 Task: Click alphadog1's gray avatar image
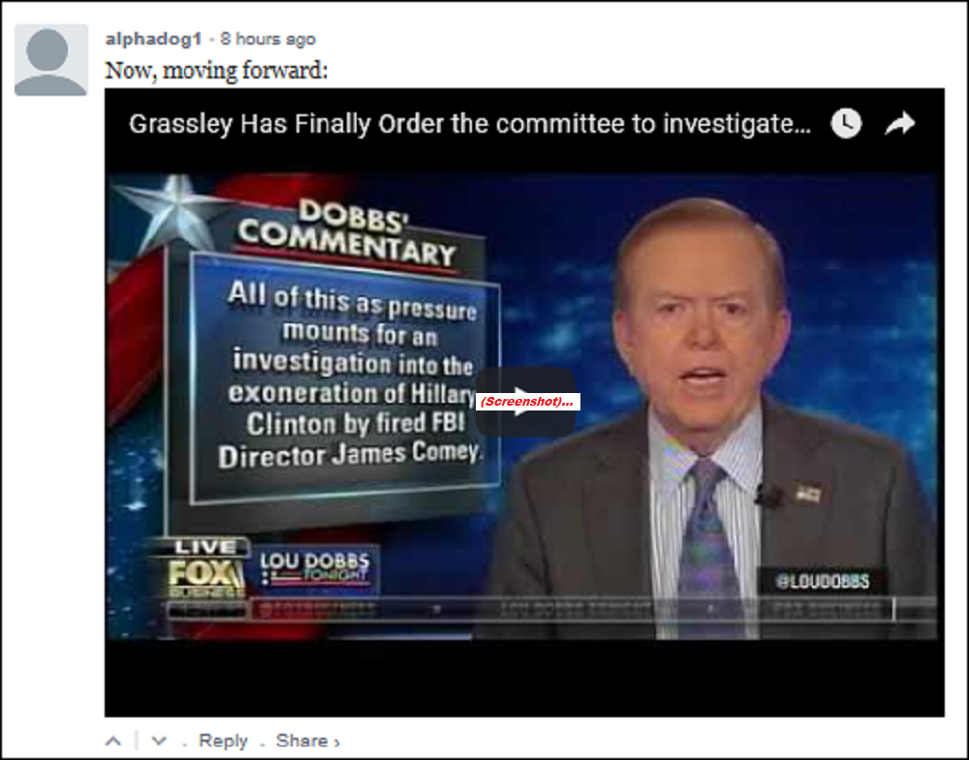50,60
